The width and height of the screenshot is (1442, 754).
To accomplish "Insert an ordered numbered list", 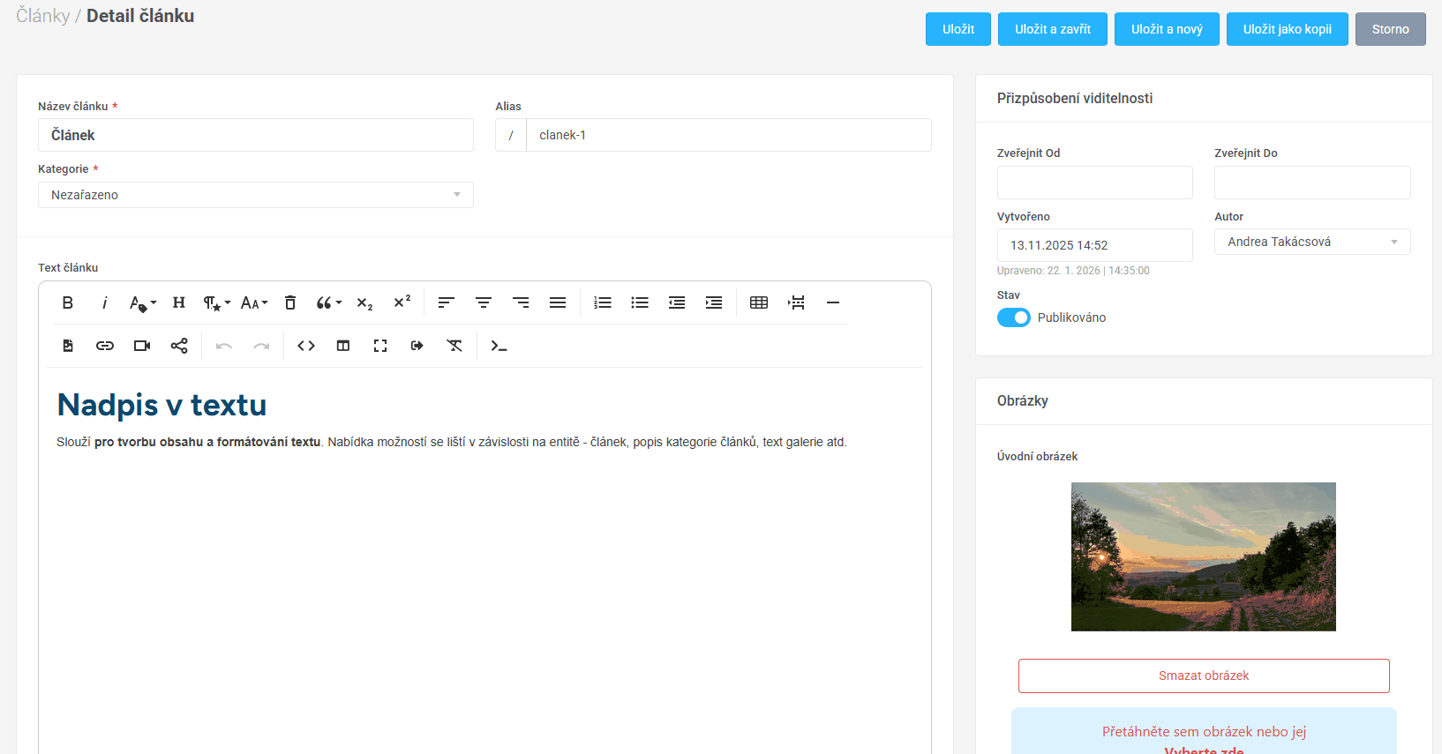I will pyautogui.click(x=603, y=302).
